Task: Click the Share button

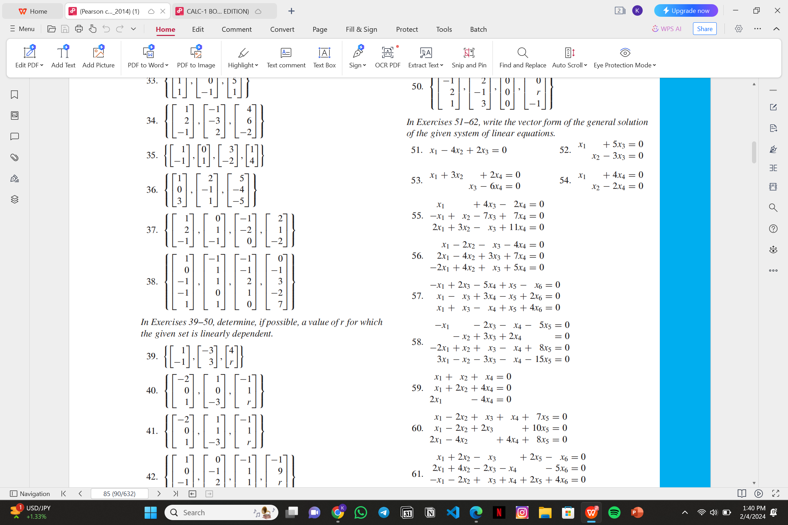Action: point(705,29)
